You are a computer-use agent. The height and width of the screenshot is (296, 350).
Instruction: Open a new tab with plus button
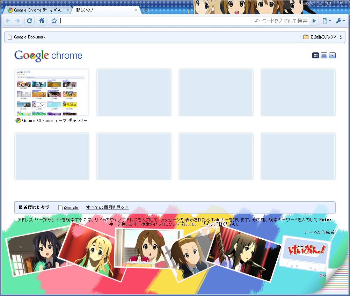tap(146, 10)
